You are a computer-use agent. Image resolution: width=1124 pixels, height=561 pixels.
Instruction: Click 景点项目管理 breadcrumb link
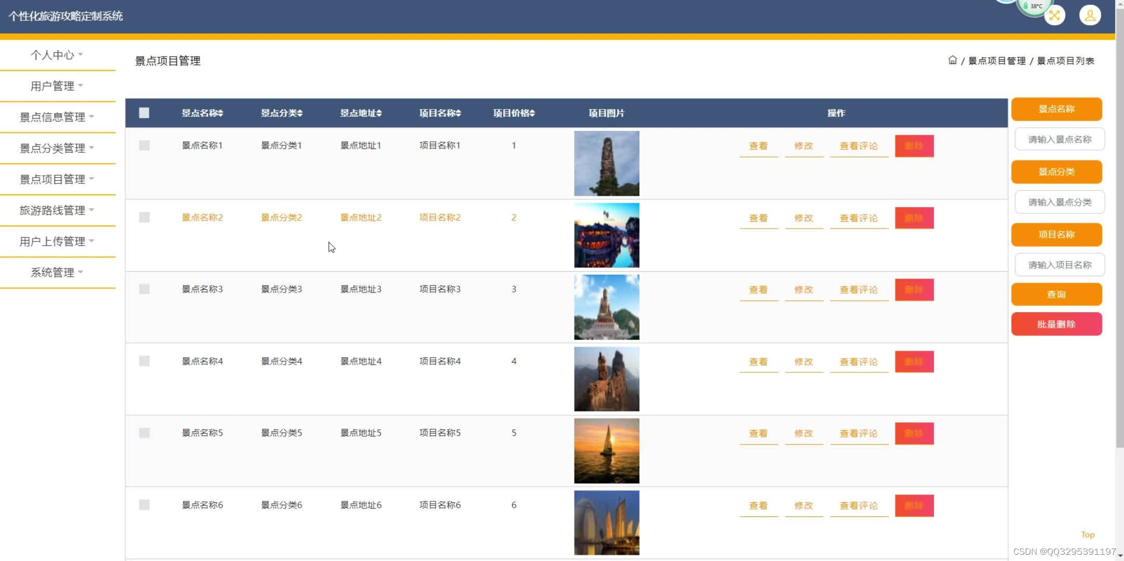point(997,61)
